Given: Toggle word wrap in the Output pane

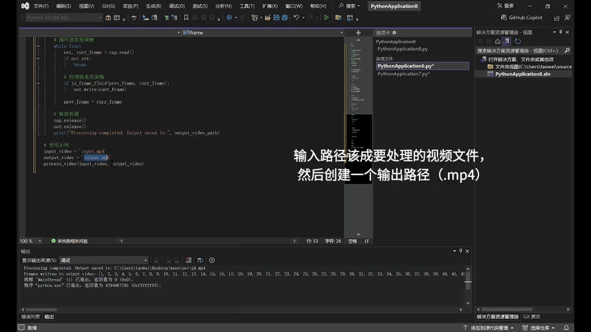Looking at the screenshot, I should (200, 259).
